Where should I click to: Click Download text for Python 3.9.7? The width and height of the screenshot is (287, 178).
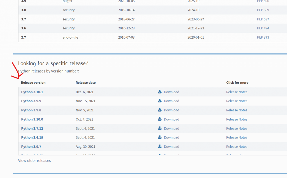(172, 147)
